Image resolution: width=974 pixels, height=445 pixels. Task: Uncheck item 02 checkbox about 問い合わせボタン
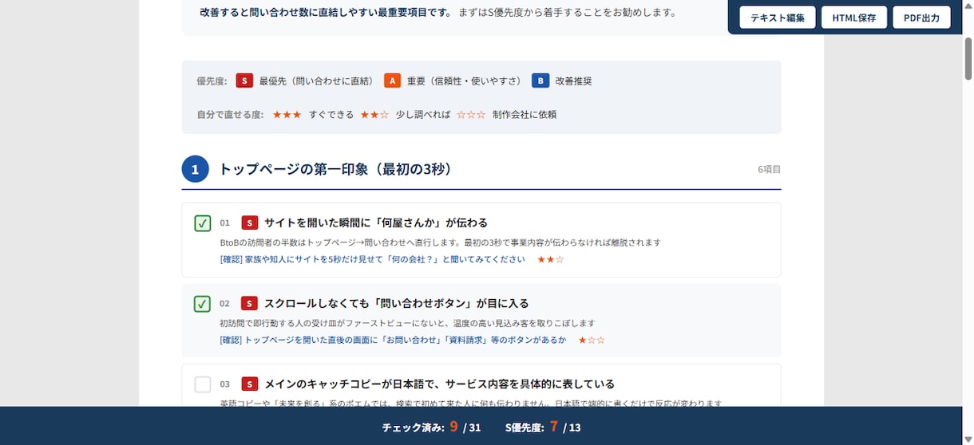pyautogui.click(x=203, y=304)
